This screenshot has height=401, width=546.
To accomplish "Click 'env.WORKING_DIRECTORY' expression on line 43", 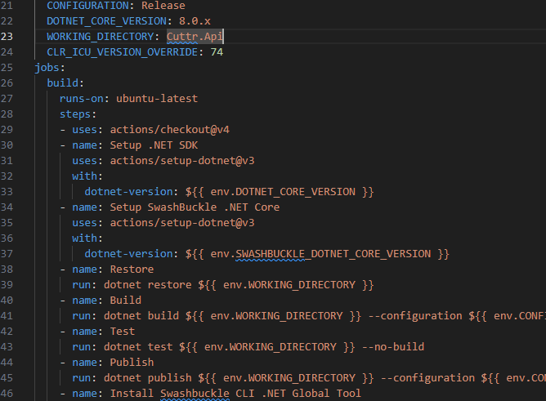I will pyautogui.click(x=271, y=347).
